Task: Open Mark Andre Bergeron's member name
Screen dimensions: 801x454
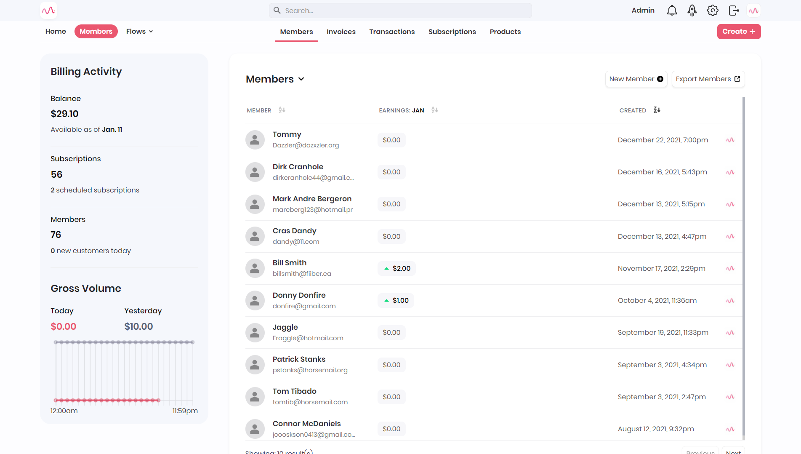Action: click(312, 199)
